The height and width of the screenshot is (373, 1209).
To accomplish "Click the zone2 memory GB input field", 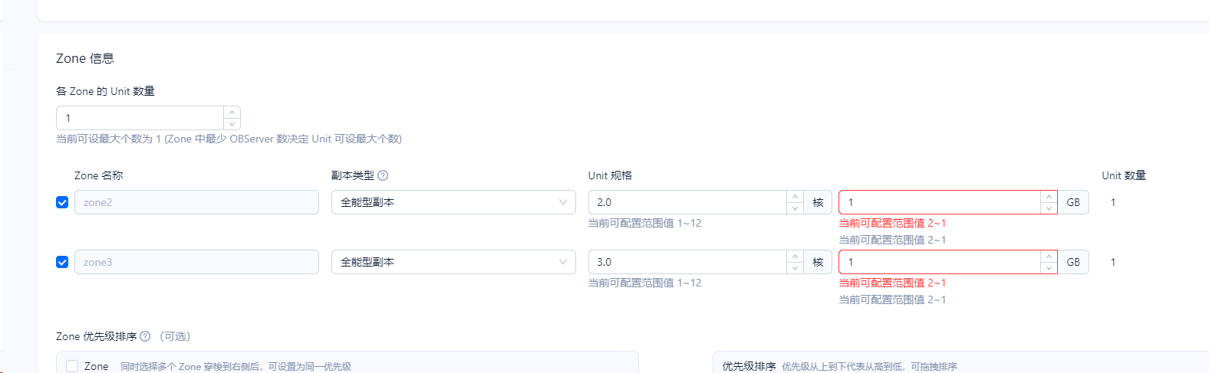I will click(940, 202).
